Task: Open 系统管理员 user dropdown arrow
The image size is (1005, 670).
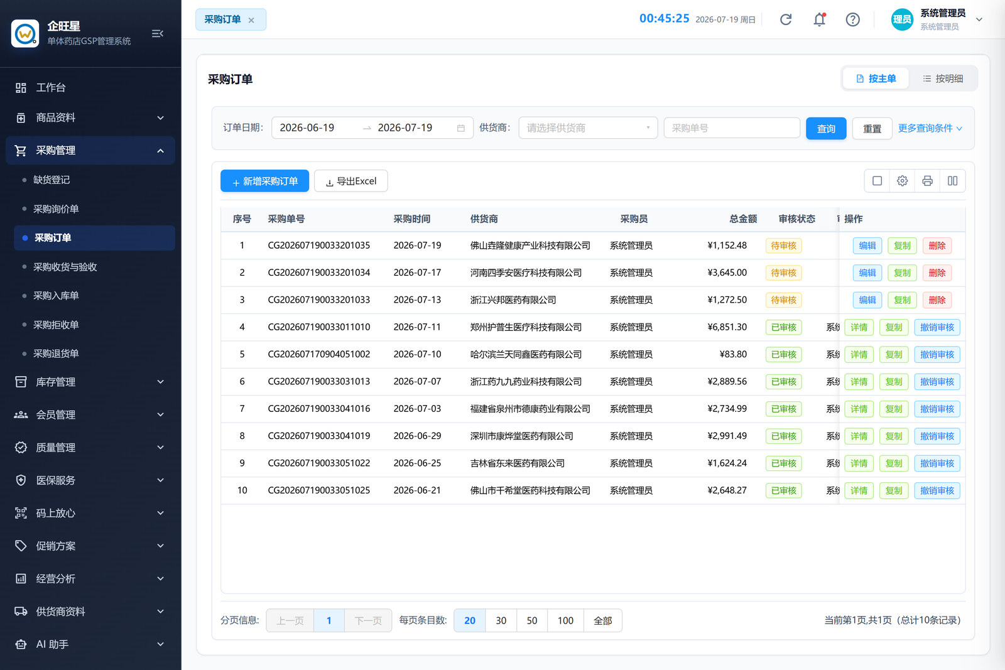Action: coord(979,19)
